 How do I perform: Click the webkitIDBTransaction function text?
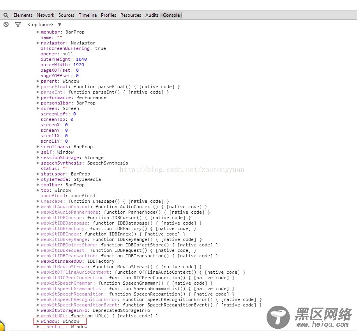coord(129,256)
